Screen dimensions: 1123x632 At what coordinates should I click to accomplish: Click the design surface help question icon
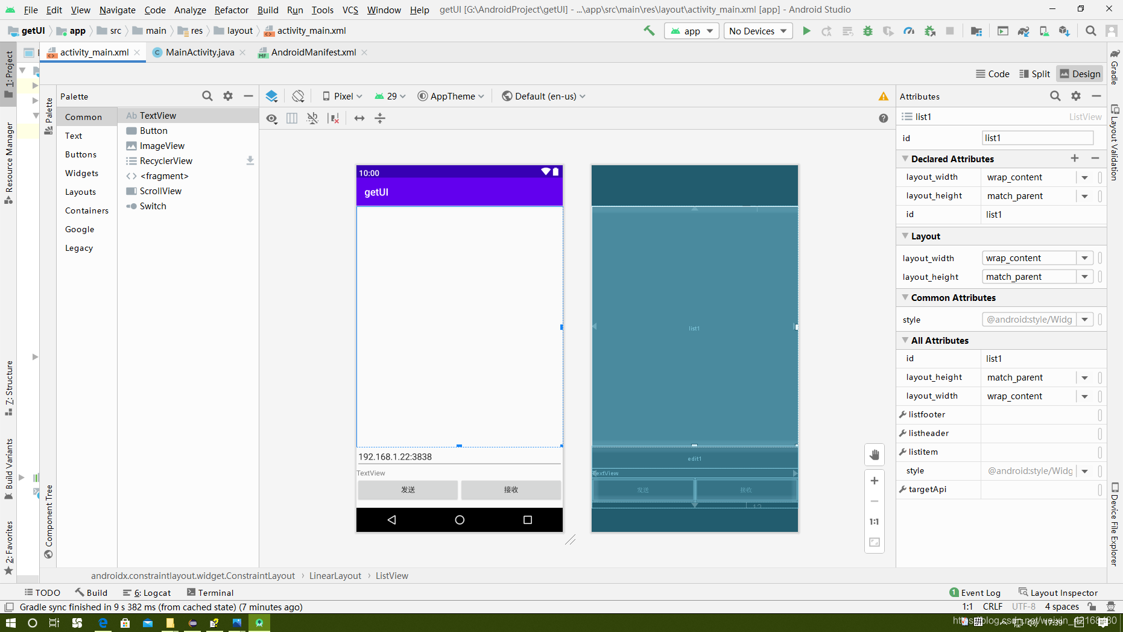tap(884, 118)
